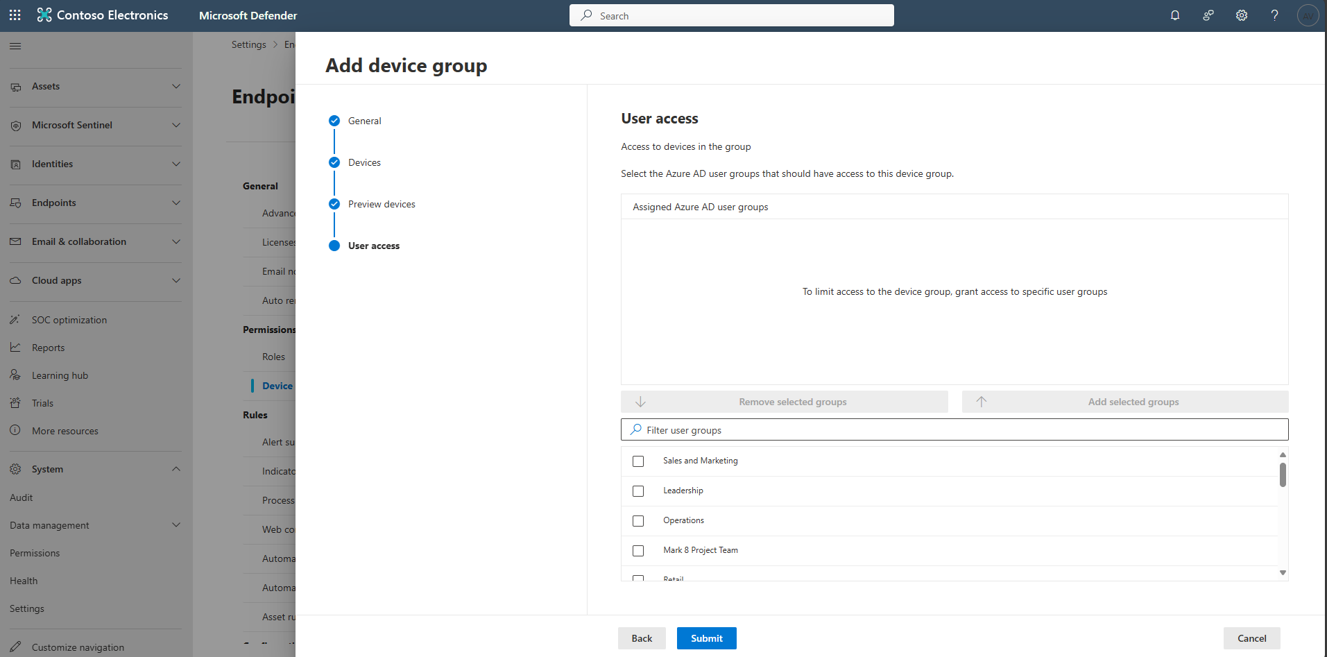Click the Endpoints devices icon
Screen dimensions: 1327x657
point(15,203)
